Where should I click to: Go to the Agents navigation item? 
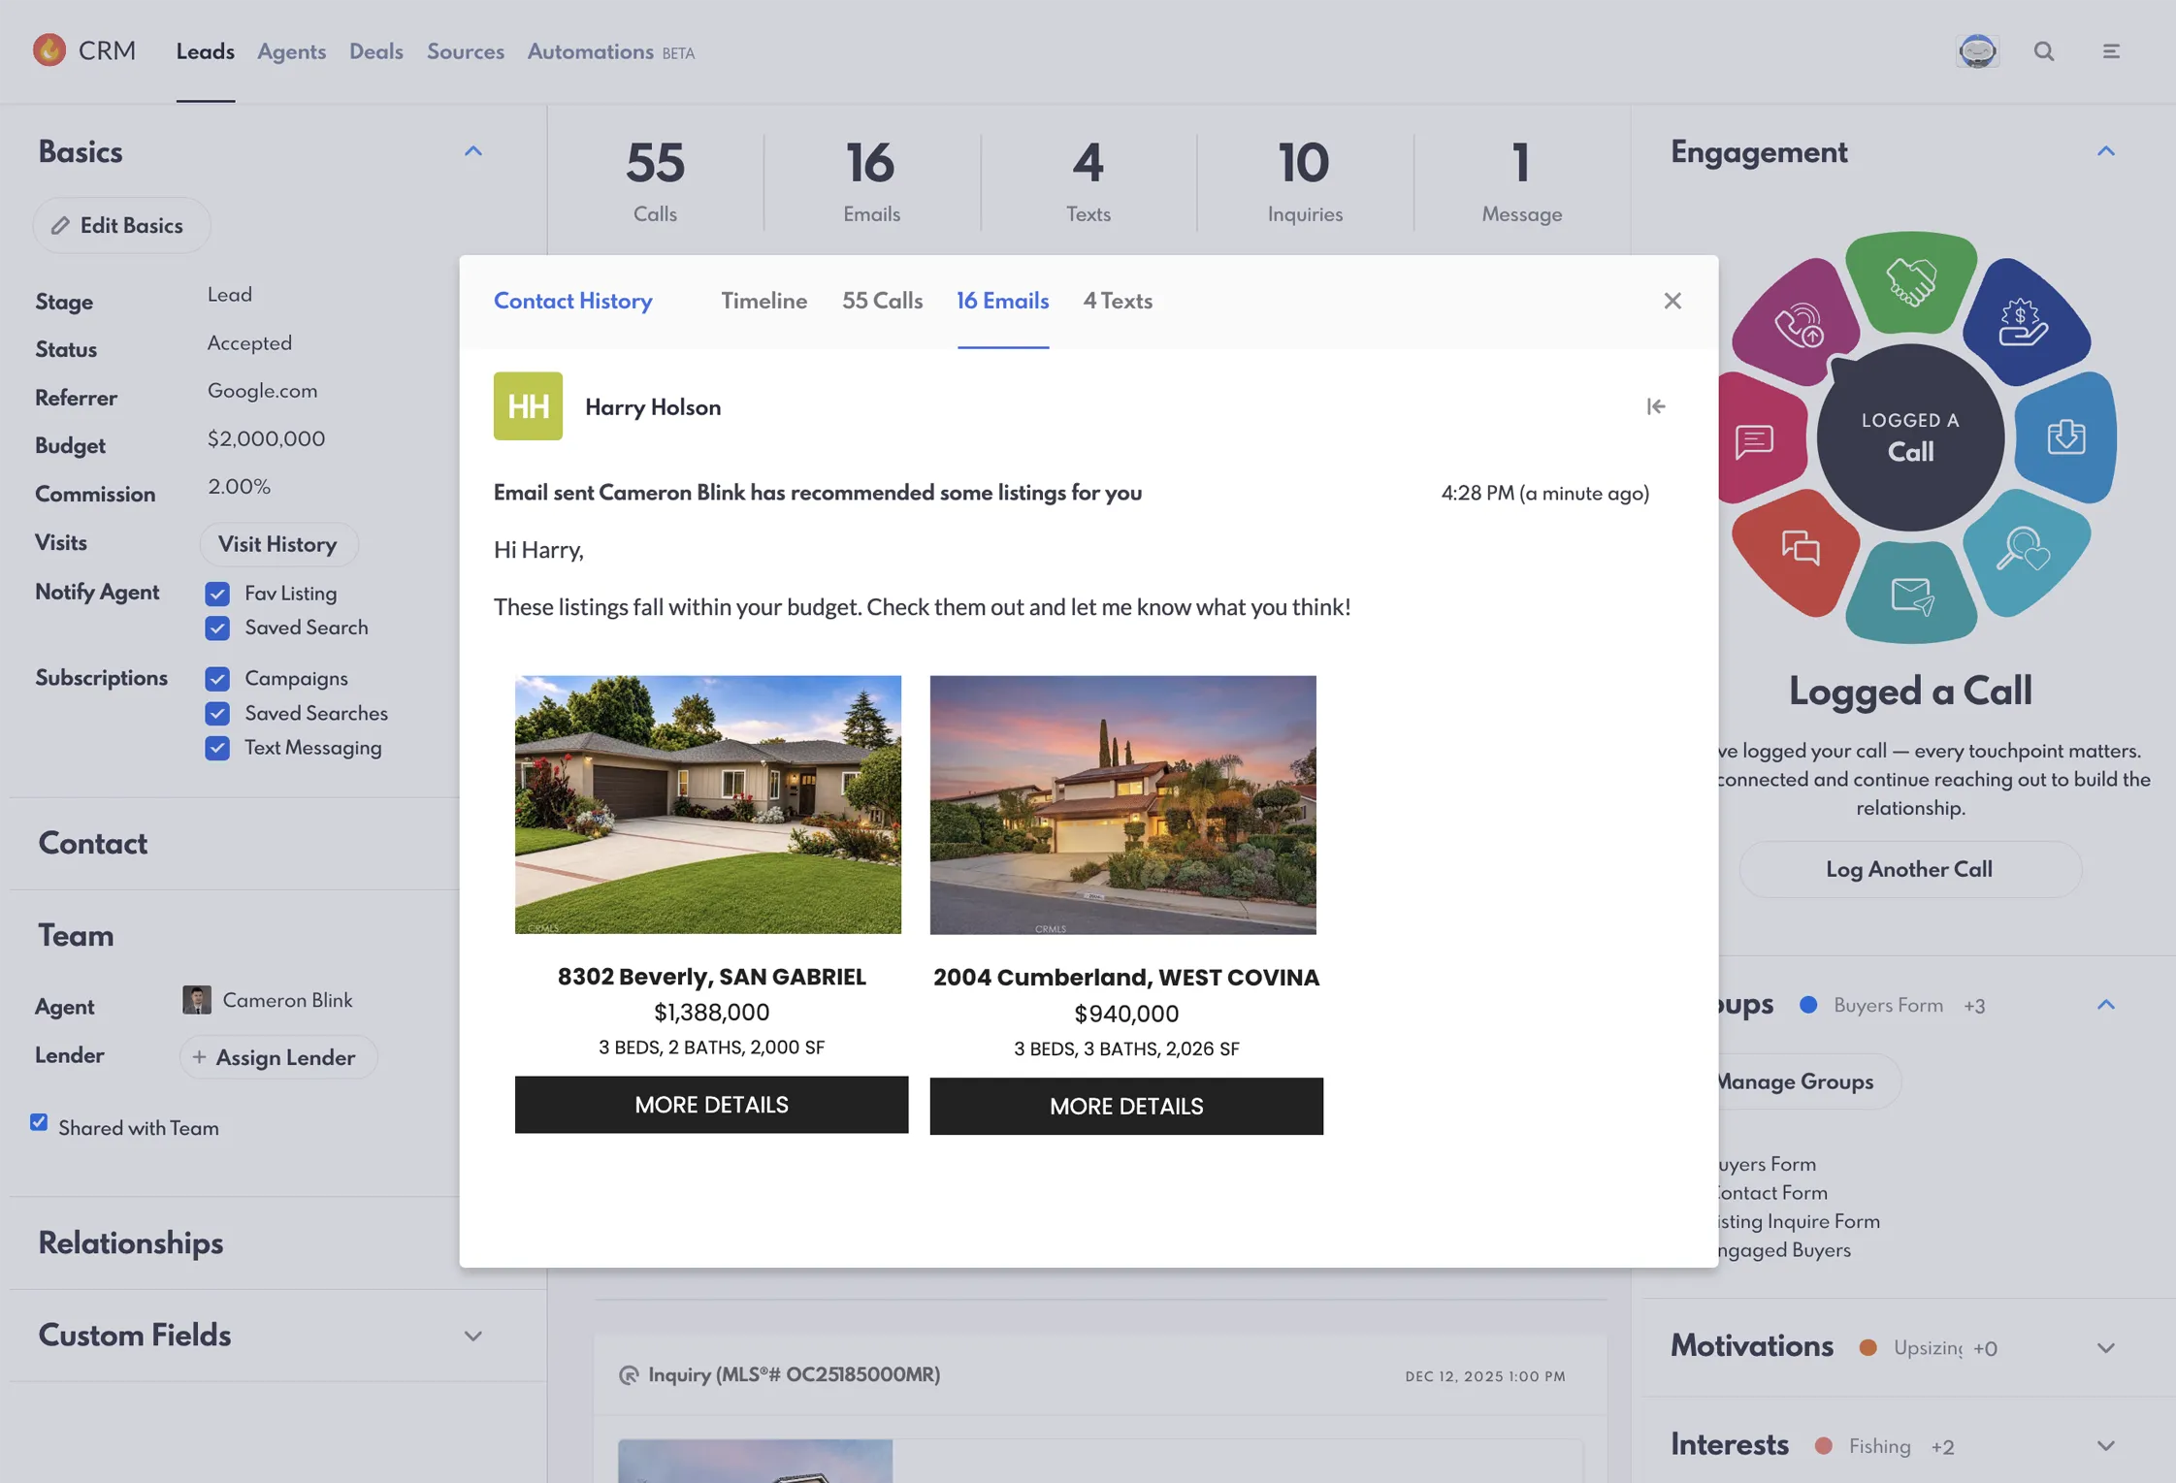pos(291,51)
